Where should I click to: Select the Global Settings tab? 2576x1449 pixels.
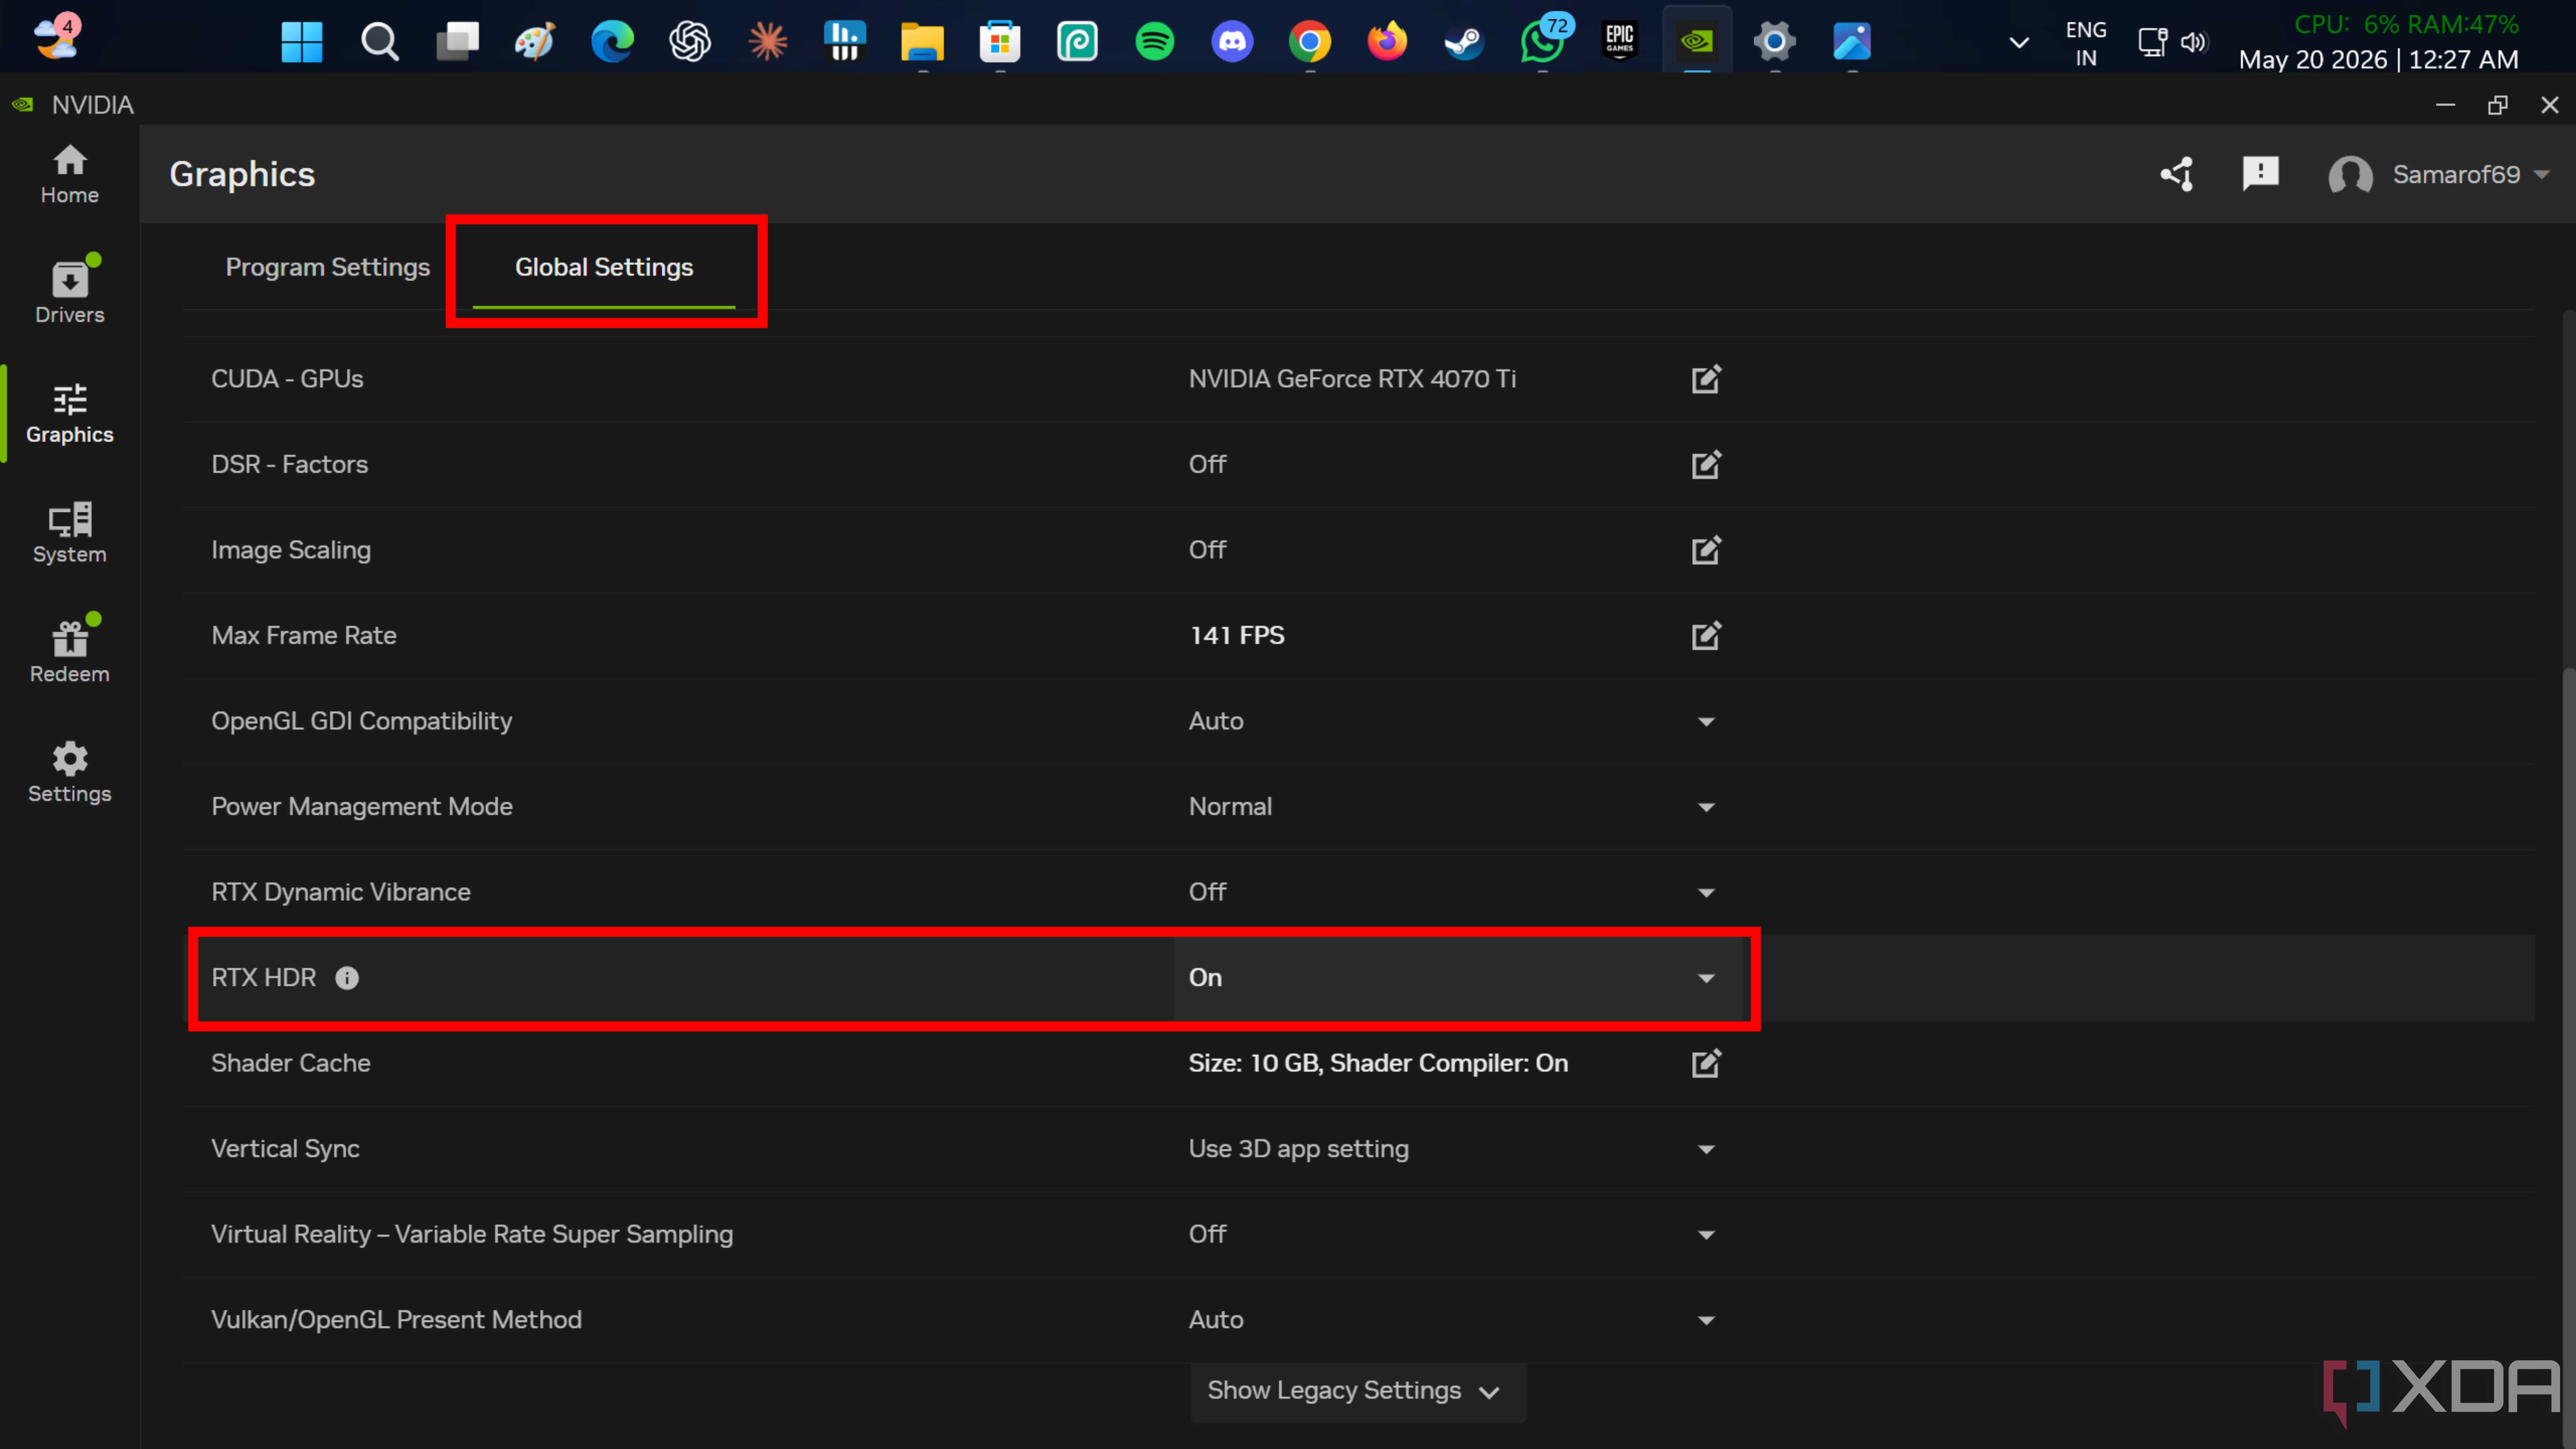(x=604, y=267)
